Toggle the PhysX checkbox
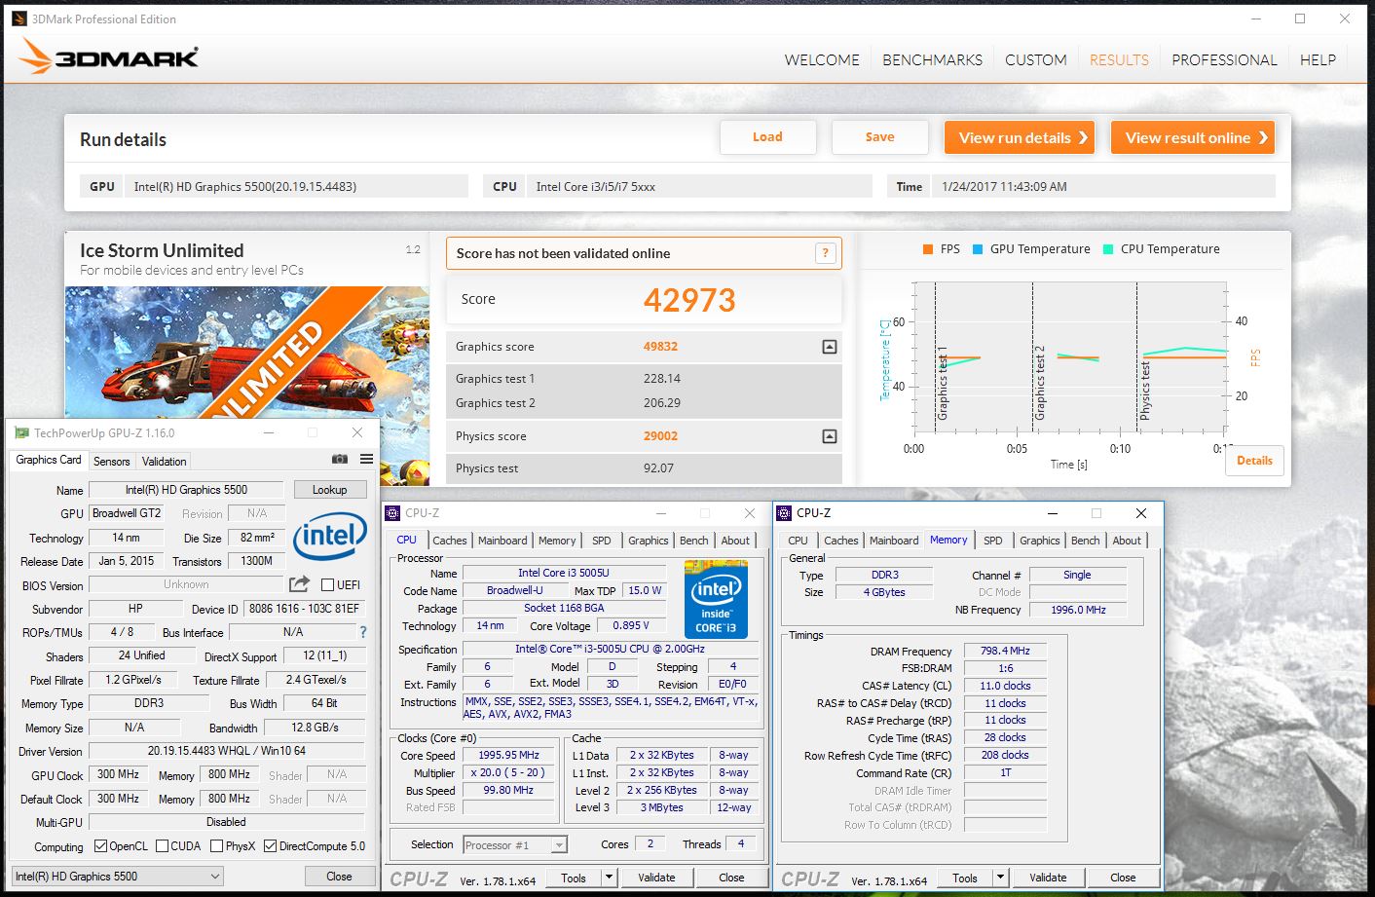This screenshot has height=897, width=1375. (x=216, y=845)
